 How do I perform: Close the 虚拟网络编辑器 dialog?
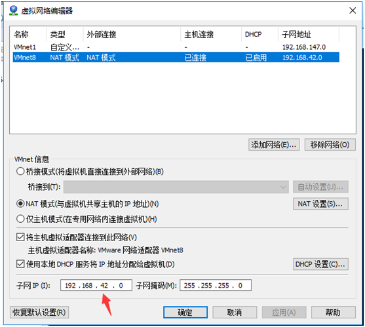(353, 10)
